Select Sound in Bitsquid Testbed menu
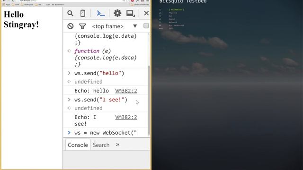Screen dimensions: 303x170 click(x=171, y=19)
